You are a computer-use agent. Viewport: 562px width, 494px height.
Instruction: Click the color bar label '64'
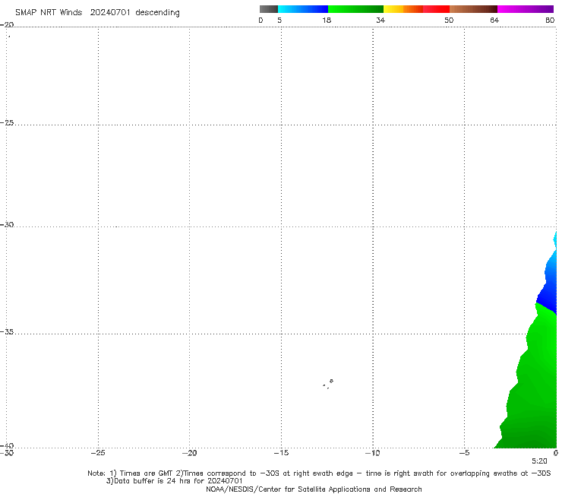point(494,20)
